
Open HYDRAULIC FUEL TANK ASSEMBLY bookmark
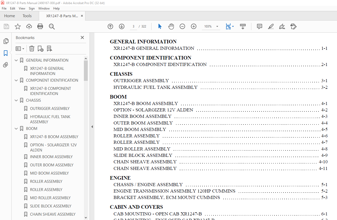tap(50, 119)
